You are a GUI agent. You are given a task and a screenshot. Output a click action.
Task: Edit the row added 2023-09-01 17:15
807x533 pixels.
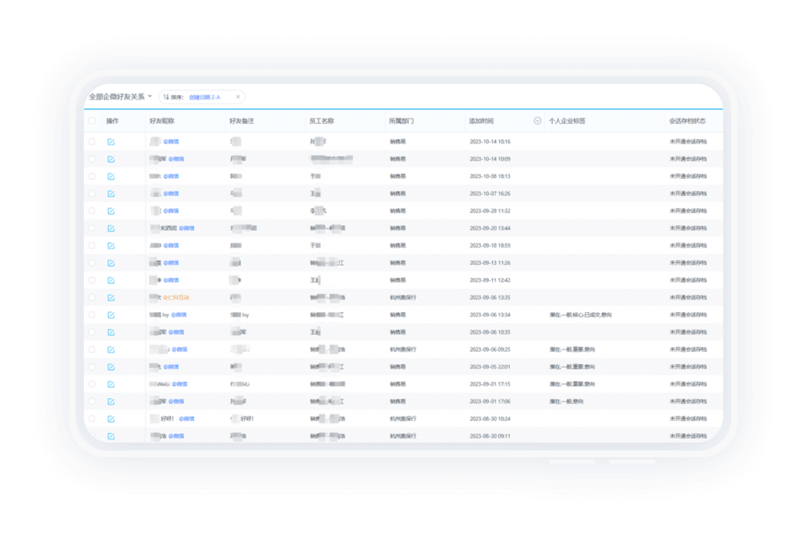(111, 384)
